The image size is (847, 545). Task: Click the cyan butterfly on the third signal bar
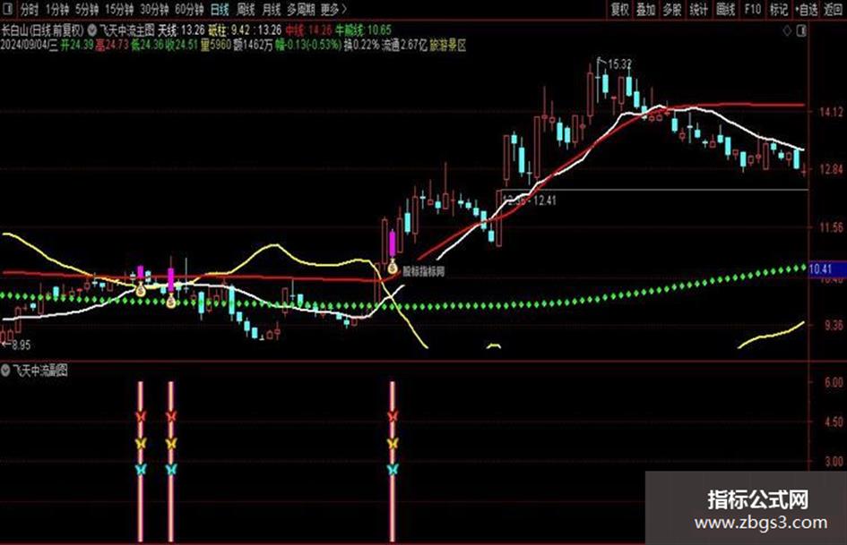click(393, 469)
